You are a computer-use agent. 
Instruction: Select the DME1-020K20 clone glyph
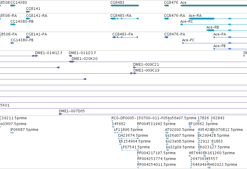pyautogui.click(x=72, y=62)
